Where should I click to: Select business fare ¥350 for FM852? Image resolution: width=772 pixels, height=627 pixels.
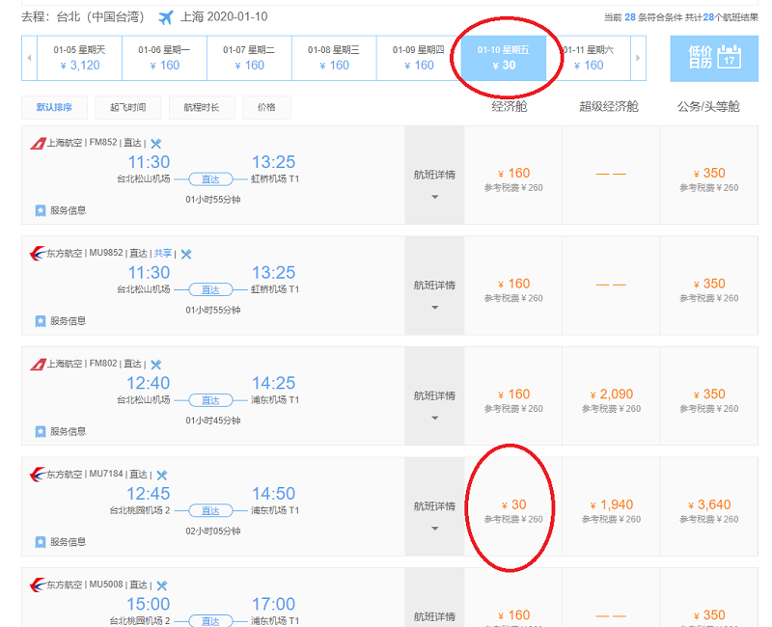click(709, 176)
